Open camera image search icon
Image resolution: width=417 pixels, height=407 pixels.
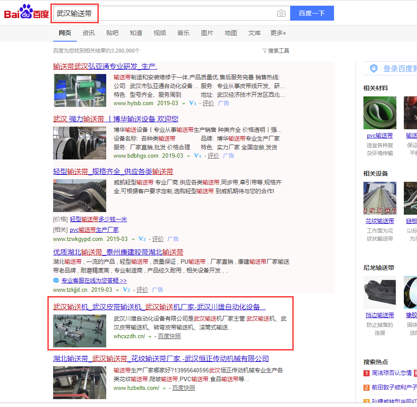pos(281,13)
